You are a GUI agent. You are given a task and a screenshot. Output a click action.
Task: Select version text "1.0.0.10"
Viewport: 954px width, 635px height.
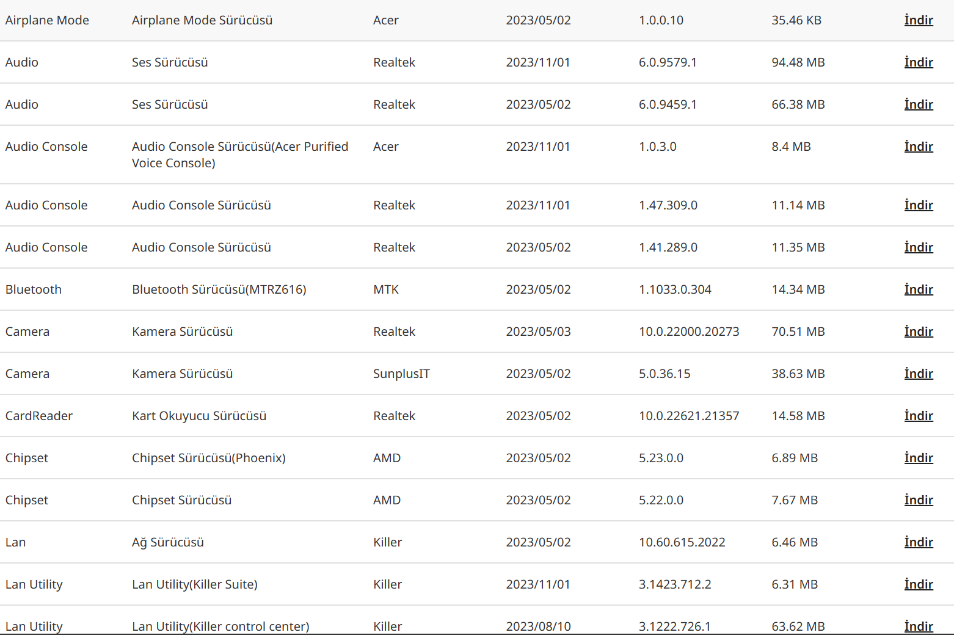click(x=661, y=20)
